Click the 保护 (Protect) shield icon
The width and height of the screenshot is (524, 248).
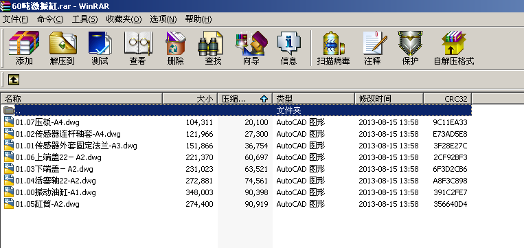pyautogui.click(x=410, y=43)
